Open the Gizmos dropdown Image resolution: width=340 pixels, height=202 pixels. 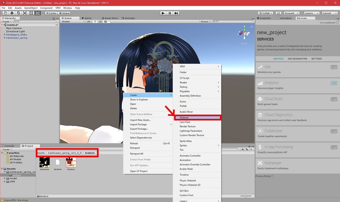pos(205,22)
